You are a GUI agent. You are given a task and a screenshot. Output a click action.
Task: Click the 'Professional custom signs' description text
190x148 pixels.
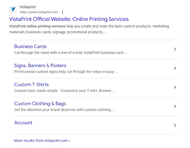pyautogui.click(x=66, y=72)
